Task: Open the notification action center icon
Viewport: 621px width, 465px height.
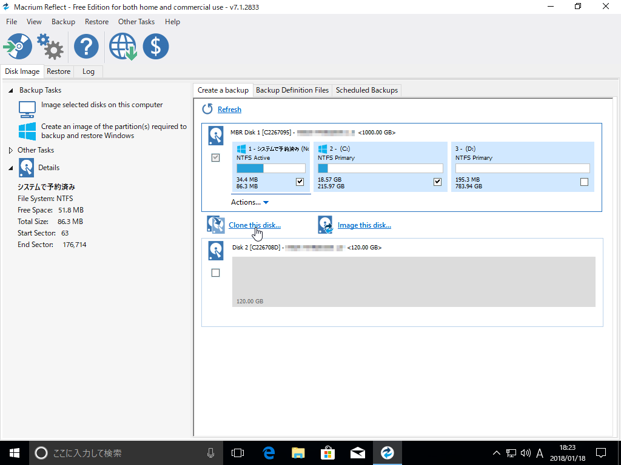Action: pyautogui.click(x=601, y=453)
